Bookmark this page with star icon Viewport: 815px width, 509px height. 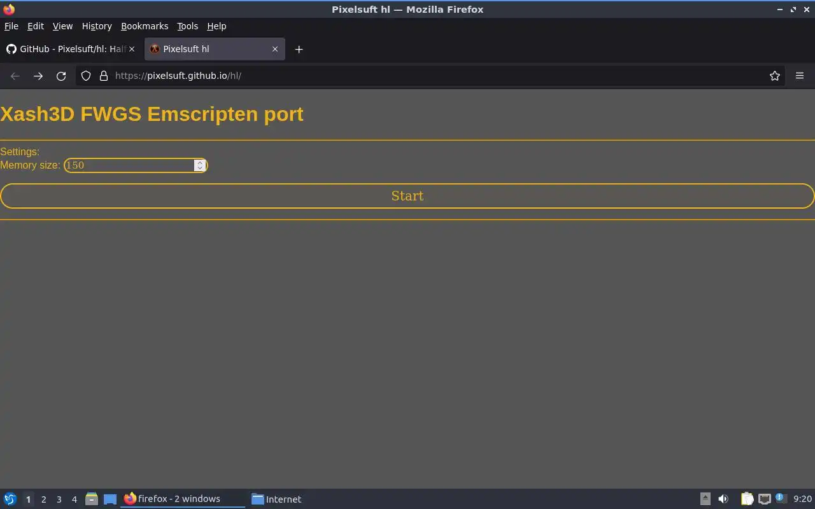click(x=775, y=76)
